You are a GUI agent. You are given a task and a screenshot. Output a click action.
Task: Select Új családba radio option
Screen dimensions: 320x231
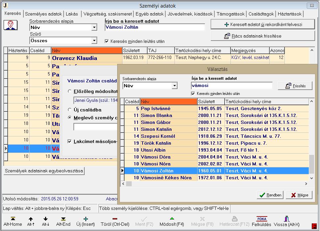(69, 110)
